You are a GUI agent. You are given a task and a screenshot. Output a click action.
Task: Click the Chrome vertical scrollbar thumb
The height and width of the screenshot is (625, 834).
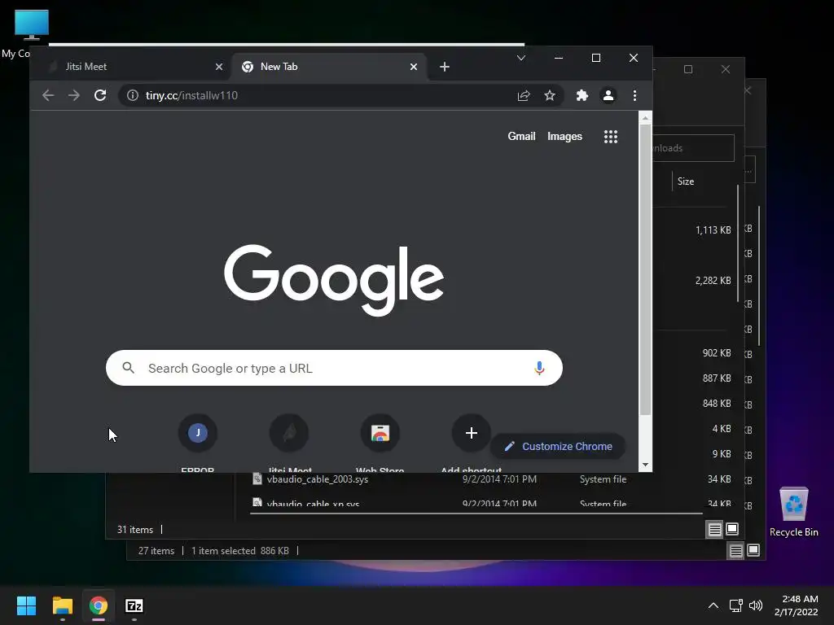pos(645,271)
